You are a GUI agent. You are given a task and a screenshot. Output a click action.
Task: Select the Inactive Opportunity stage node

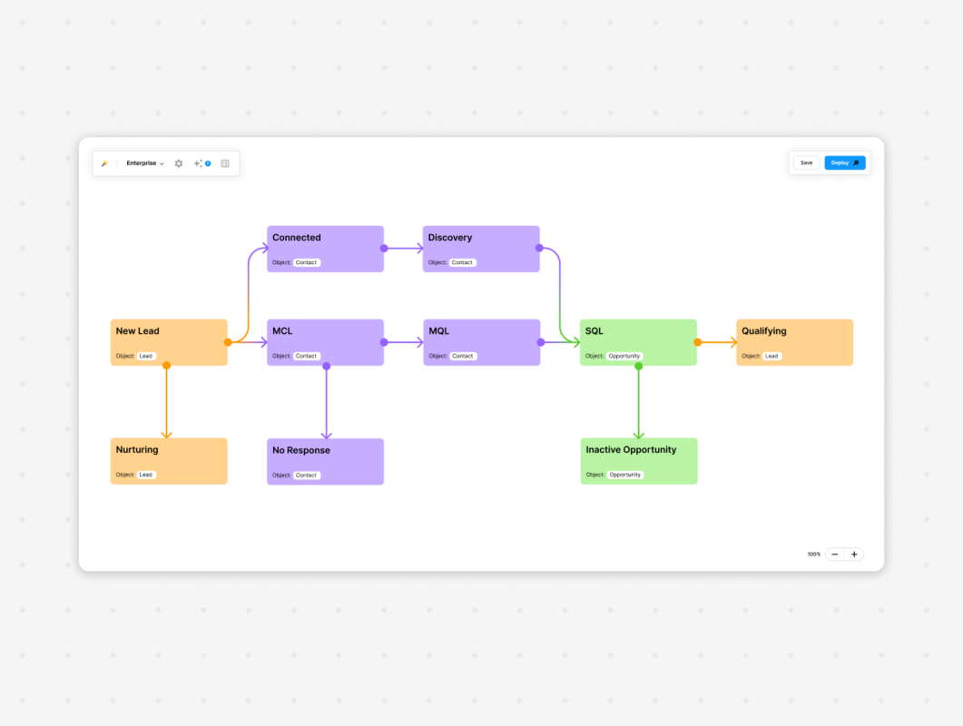click(x=639, y=461)
